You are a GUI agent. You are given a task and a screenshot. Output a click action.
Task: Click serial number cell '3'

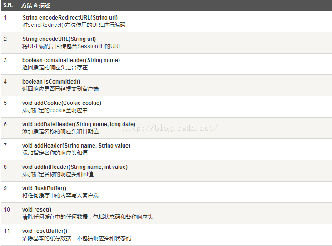(10, 64)
